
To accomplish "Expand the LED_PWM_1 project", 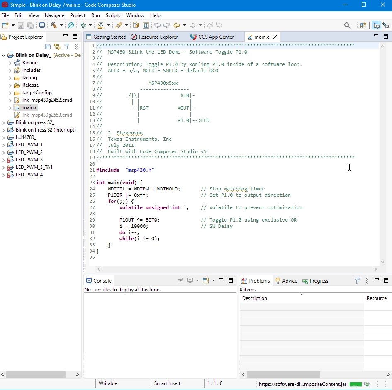I will [x=3, y=145].
